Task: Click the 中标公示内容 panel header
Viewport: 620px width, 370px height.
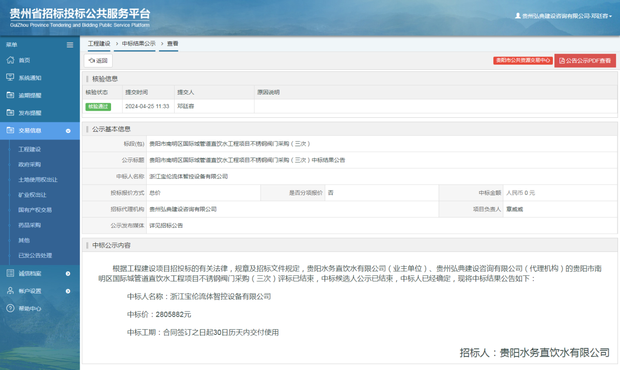Action: coord(350,245)
